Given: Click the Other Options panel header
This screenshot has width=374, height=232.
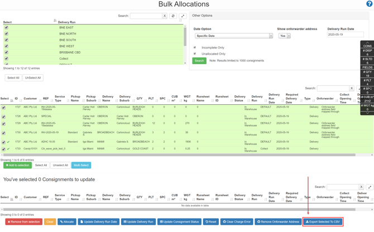Looking at the screenshot, I should pos(279,16).
